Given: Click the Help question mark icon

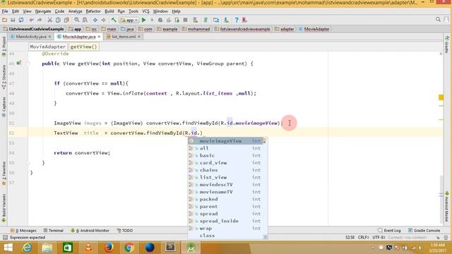Looking at the screenshot, I should click(x=237, y=20).
